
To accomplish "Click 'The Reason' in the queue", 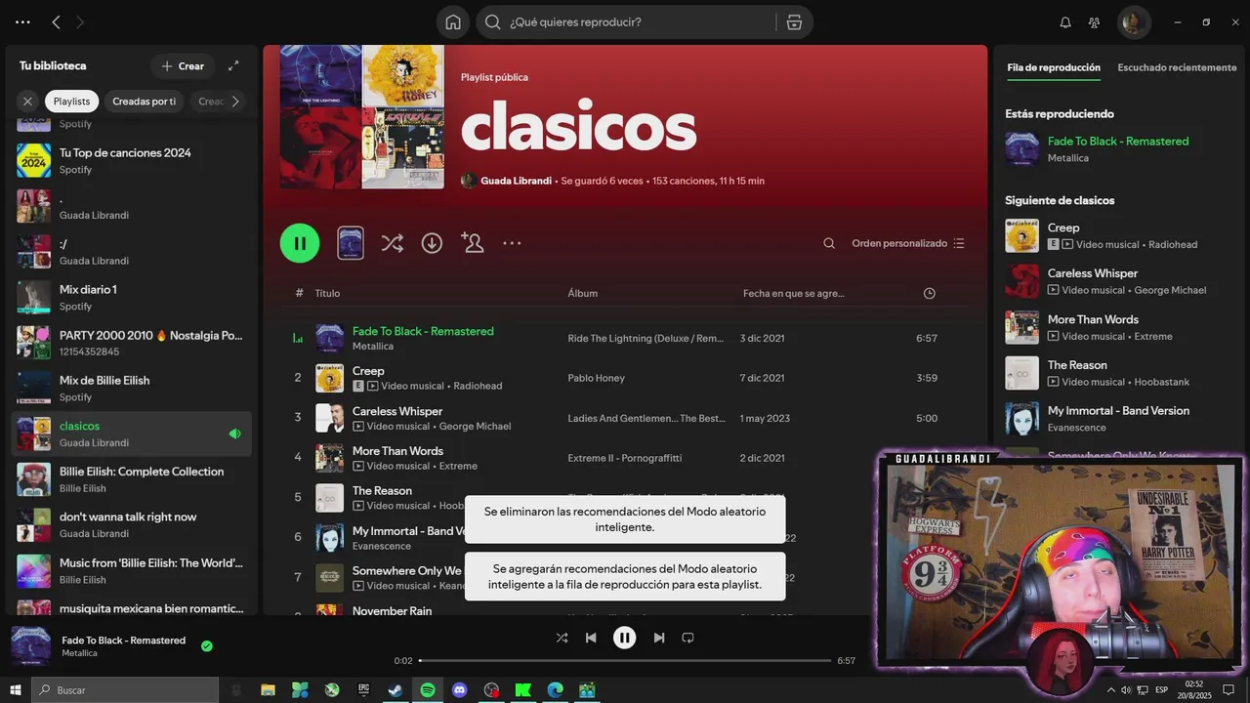I will (x=1077, y=365).
